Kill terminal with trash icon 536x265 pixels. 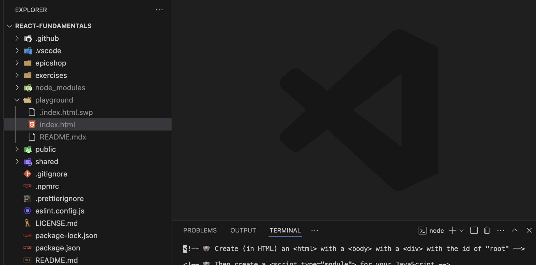coord(487,230)
